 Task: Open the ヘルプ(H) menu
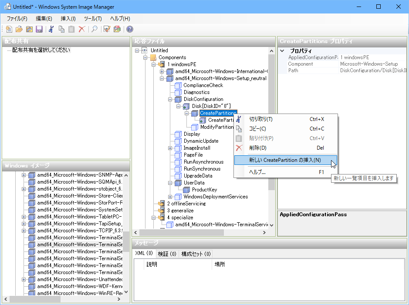point(120,19)
